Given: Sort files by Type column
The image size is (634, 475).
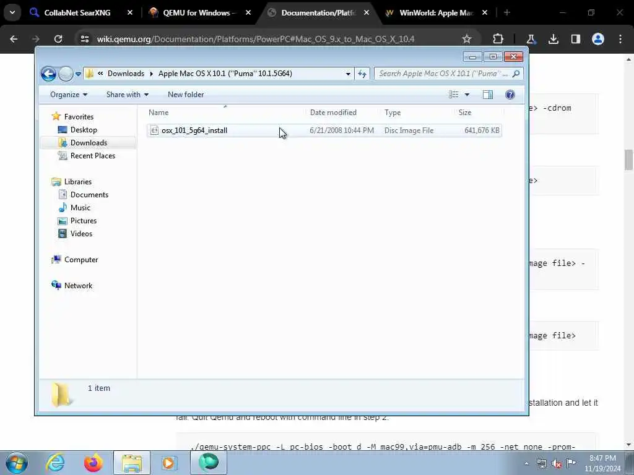Looking at the screenshot, I should click(417, 113).
